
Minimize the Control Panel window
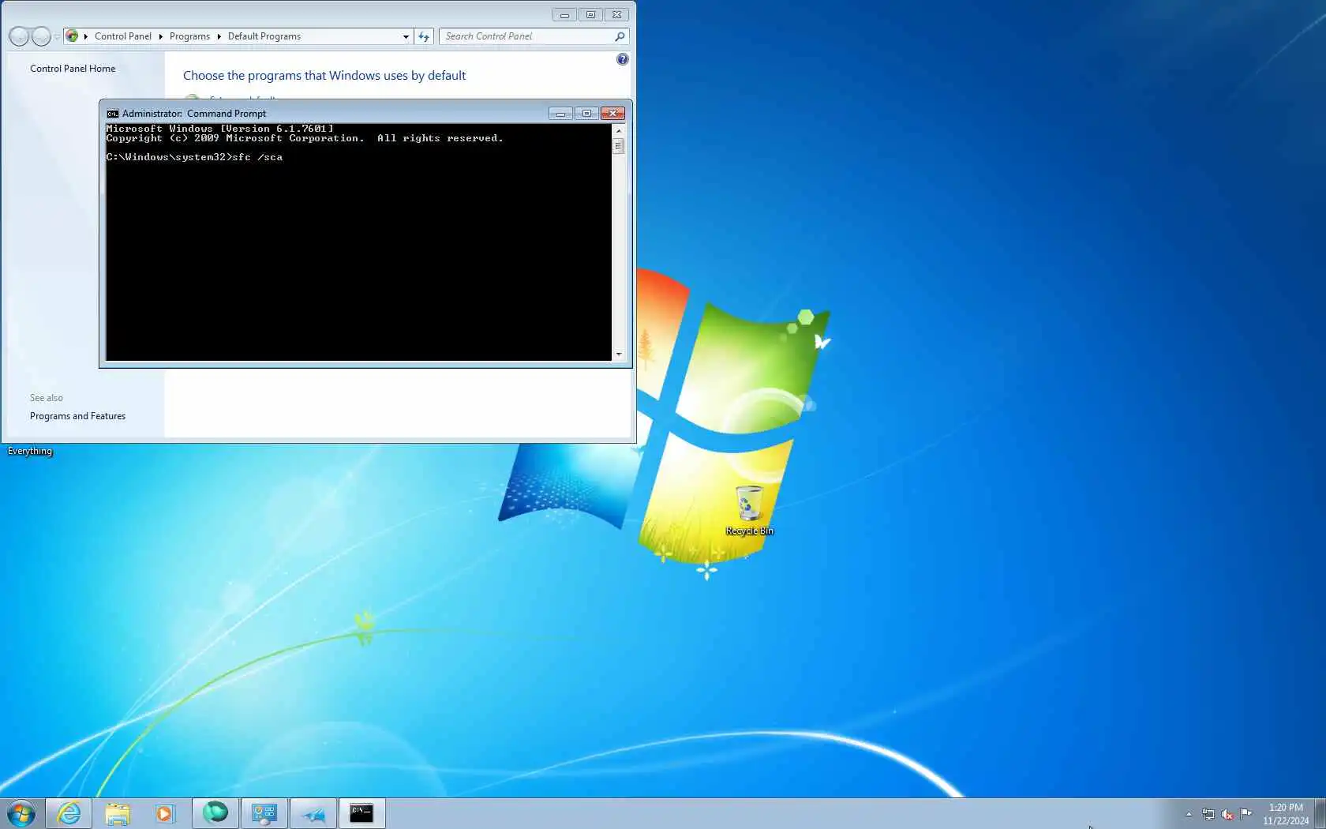(x=564, y=15)
